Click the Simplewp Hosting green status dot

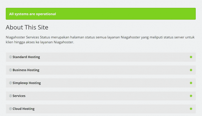pos(191,83)
